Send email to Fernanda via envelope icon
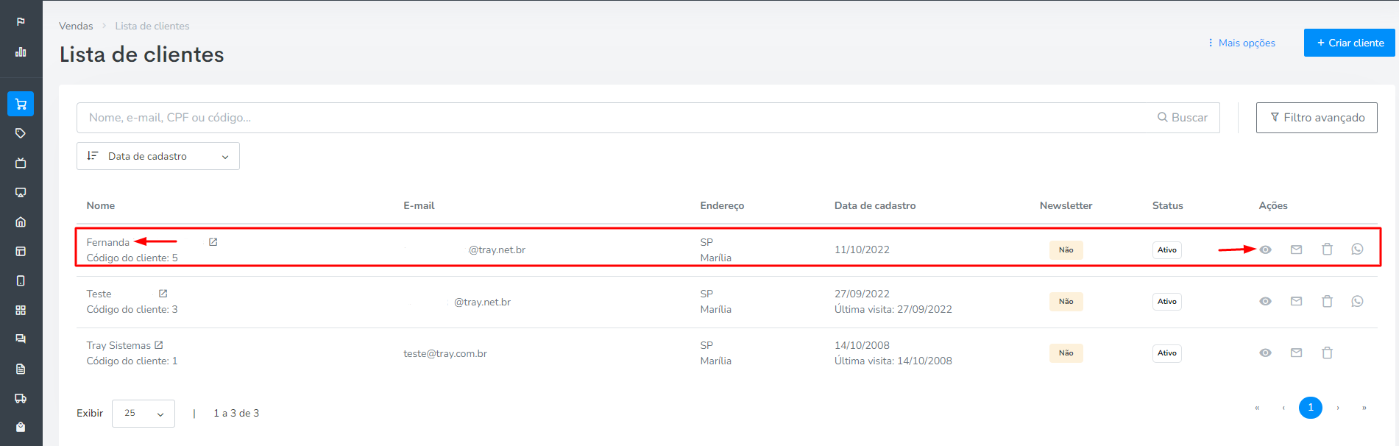The width and height of the screenshot is (1399, 446). (1296, 249)
